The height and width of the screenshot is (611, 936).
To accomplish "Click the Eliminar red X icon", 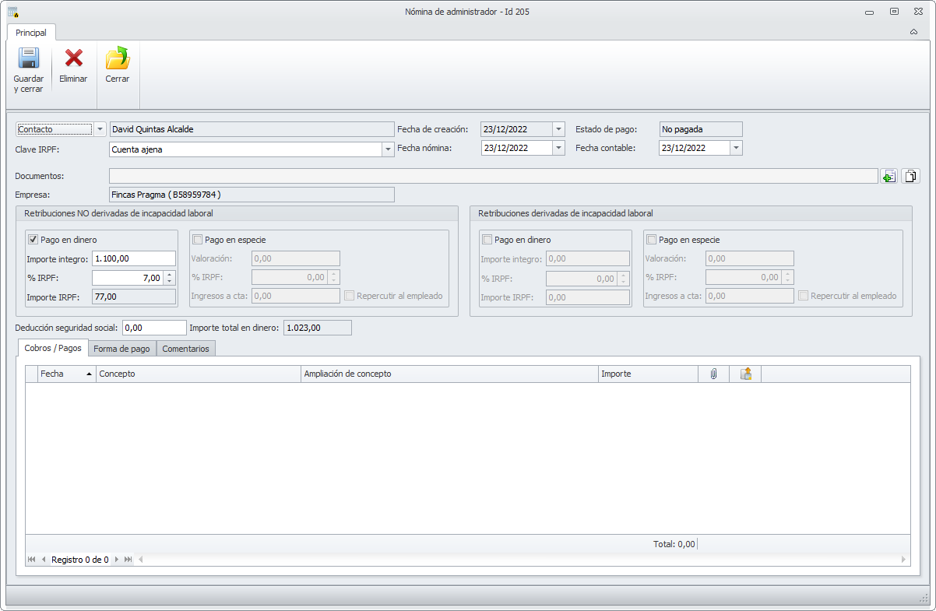I will coord(73,59).
